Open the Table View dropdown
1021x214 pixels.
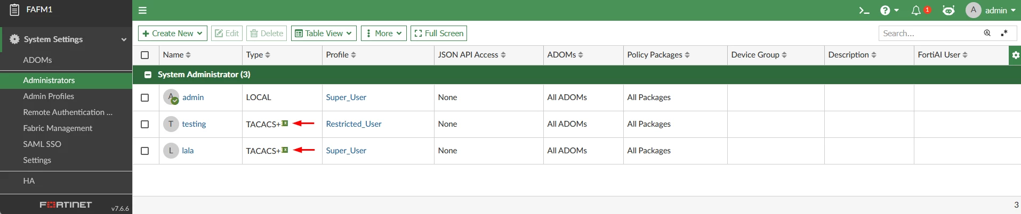[x=324, y=33]
